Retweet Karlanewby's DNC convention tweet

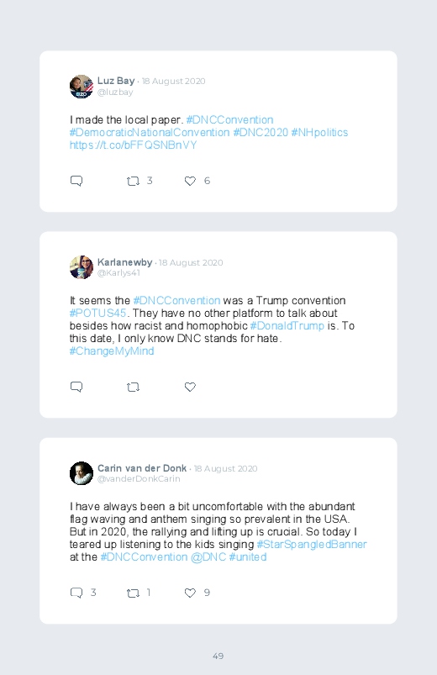133,388
